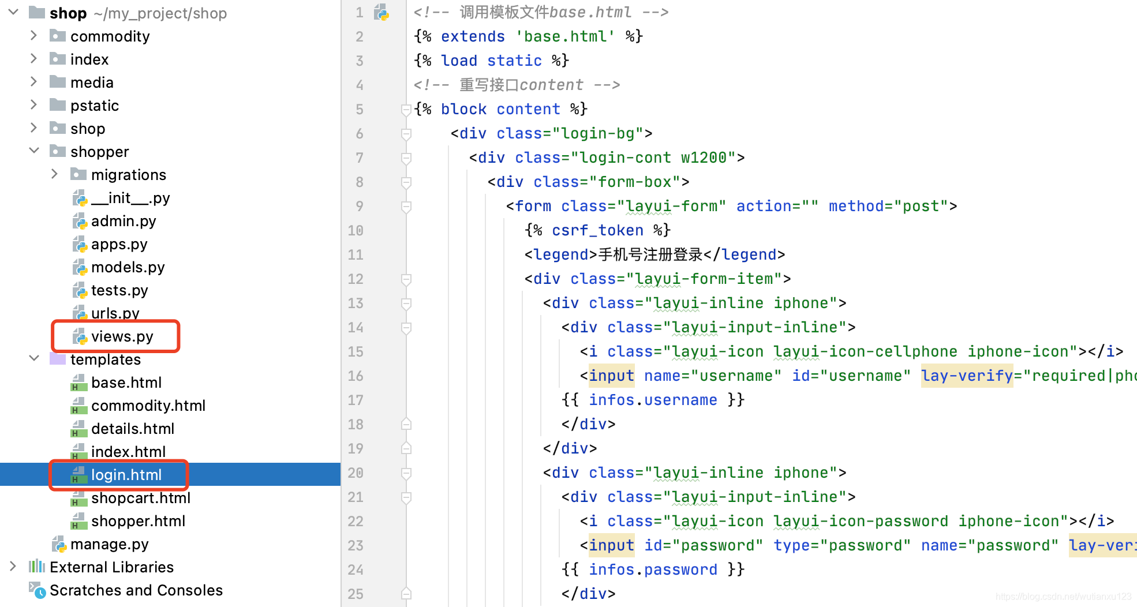This screenshot has height=607, width=1137.
Task: Select the Scratches and Consoles entry
Action: click(x=136, y=590)
